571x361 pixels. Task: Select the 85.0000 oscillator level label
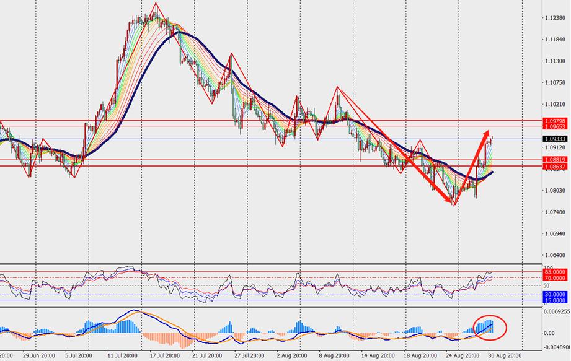(x=555, y=272)
